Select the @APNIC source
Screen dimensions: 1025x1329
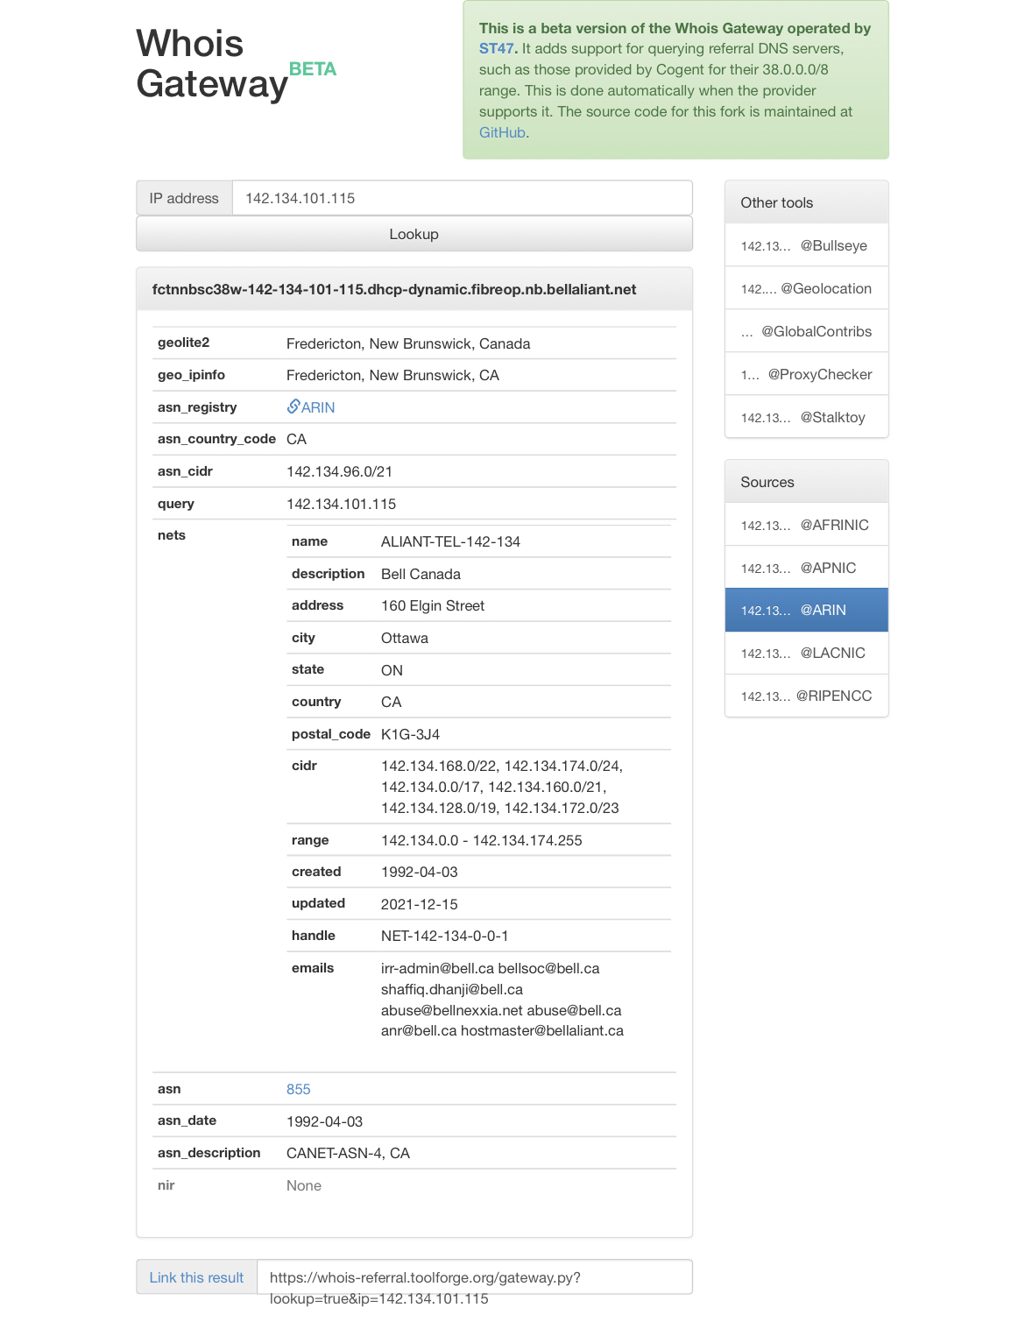(807, 568)
